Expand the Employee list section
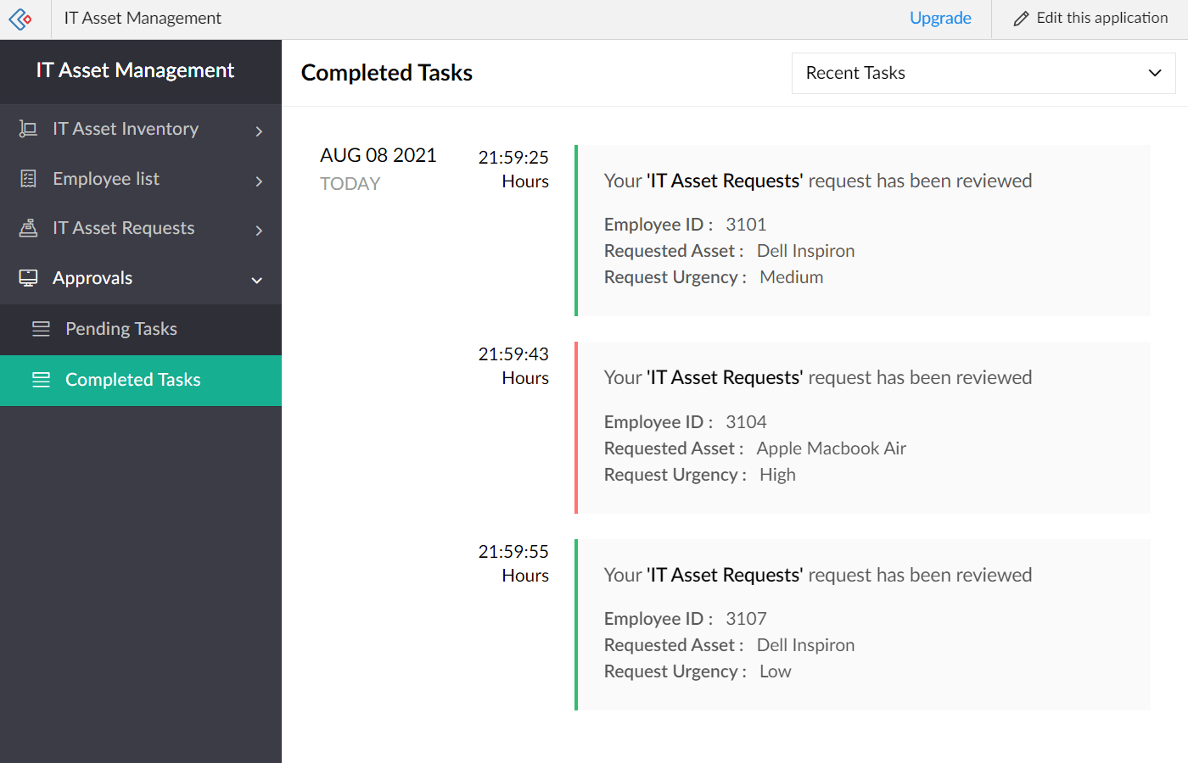This screenshot has width=1188, height=763. (x=259, y=179)
